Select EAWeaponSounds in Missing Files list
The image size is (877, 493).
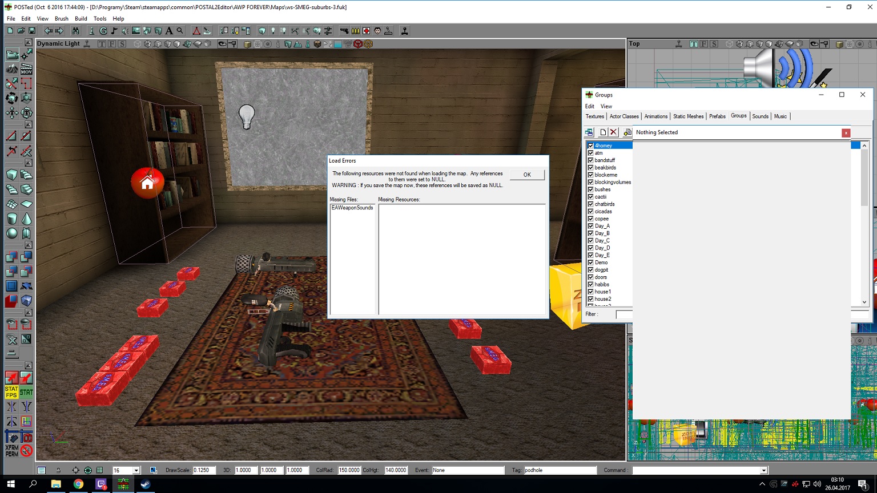(352, 208)
